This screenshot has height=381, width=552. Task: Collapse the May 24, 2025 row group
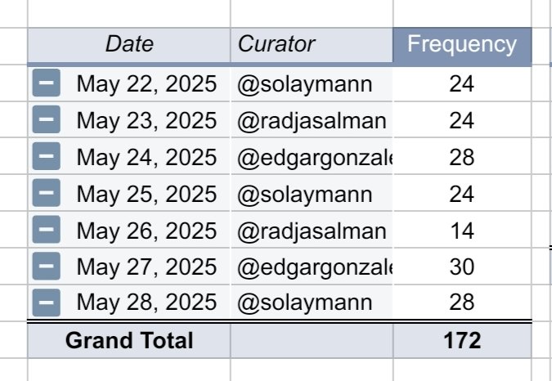click(x=47, y=157)
